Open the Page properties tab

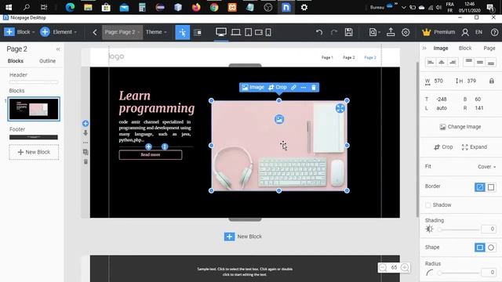coord(489,49)
